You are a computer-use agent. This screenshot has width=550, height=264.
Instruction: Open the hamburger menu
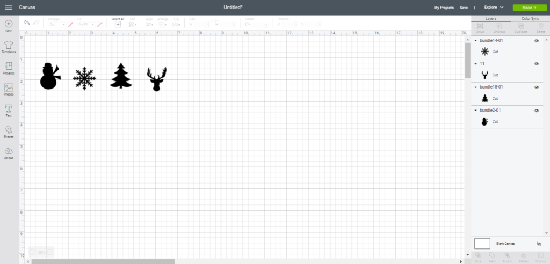point(9,8)
